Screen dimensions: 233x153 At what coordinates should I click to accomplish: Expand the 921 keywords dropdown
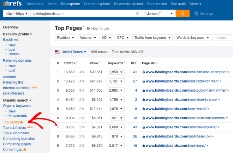coord(118,118)
